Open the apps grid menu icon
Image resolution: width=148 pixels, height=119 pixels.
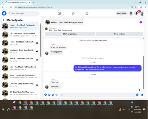(131, 13)
